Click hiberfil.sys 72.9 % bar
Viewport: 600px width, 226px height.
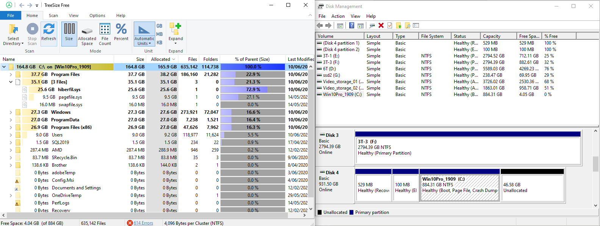coord(253,90)
